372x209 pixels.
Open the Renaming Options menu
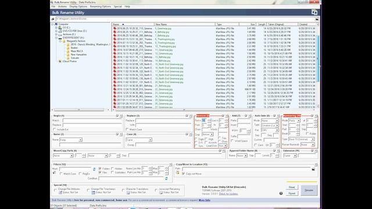click(101, 6)
